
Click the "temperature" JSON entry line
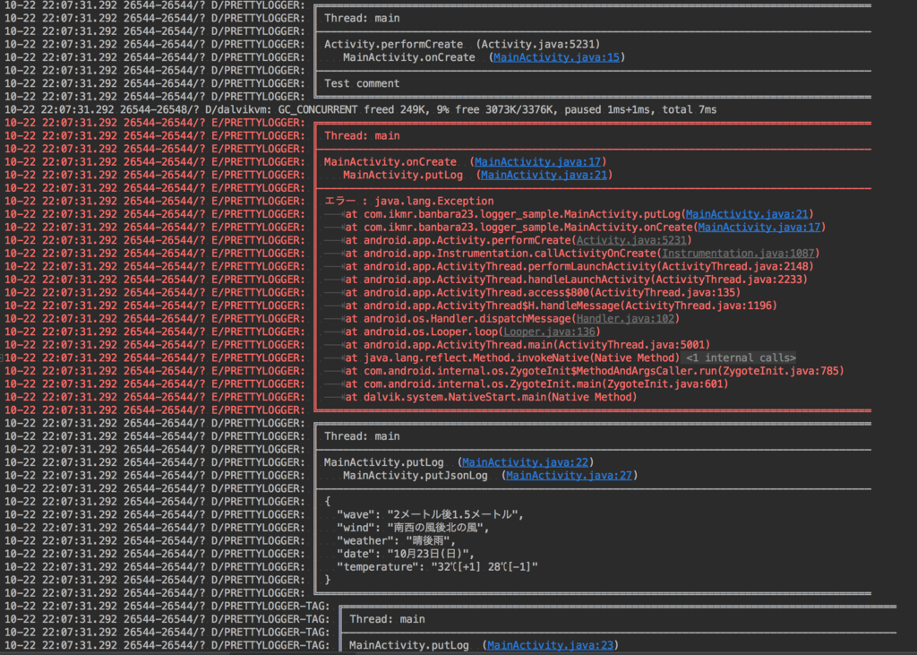437,566
